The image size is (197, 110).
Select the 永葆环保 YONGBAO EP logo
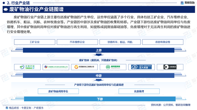[x=27, y=67]
